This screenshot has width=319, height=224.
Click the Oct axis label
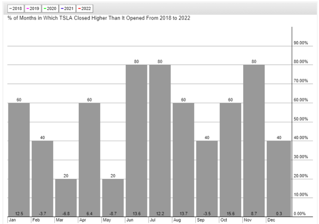224,220
